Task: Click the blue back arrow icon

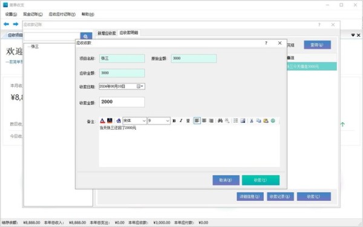Action: point(7,24)
